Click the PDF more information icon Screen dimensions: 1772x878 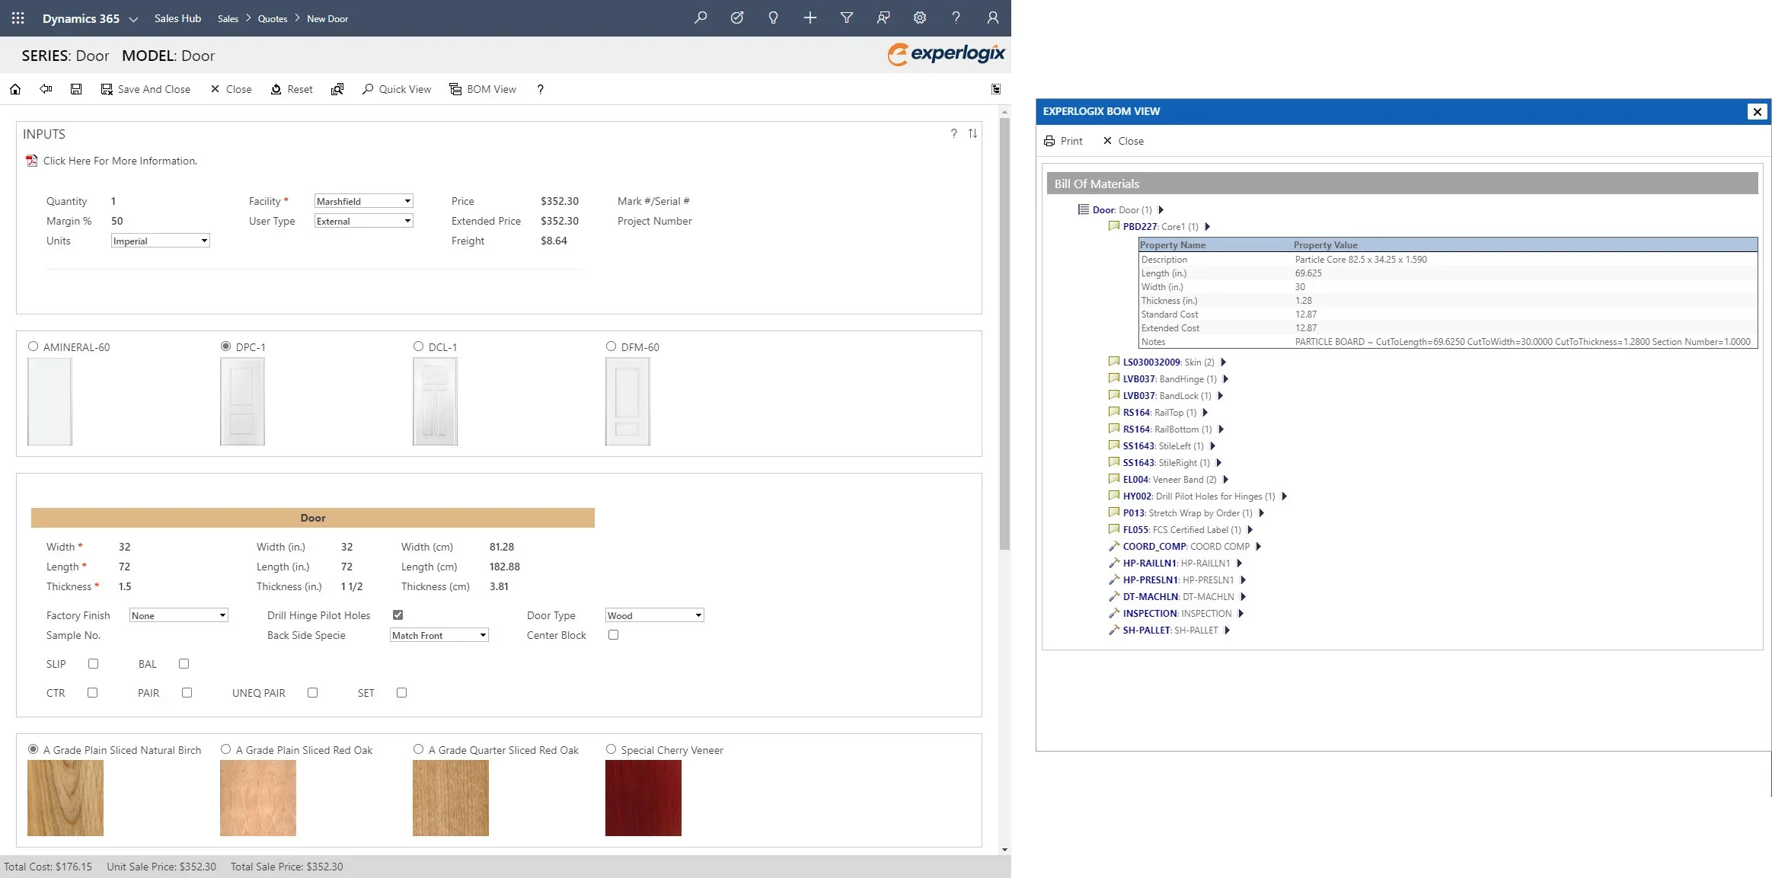pos(31,161)
